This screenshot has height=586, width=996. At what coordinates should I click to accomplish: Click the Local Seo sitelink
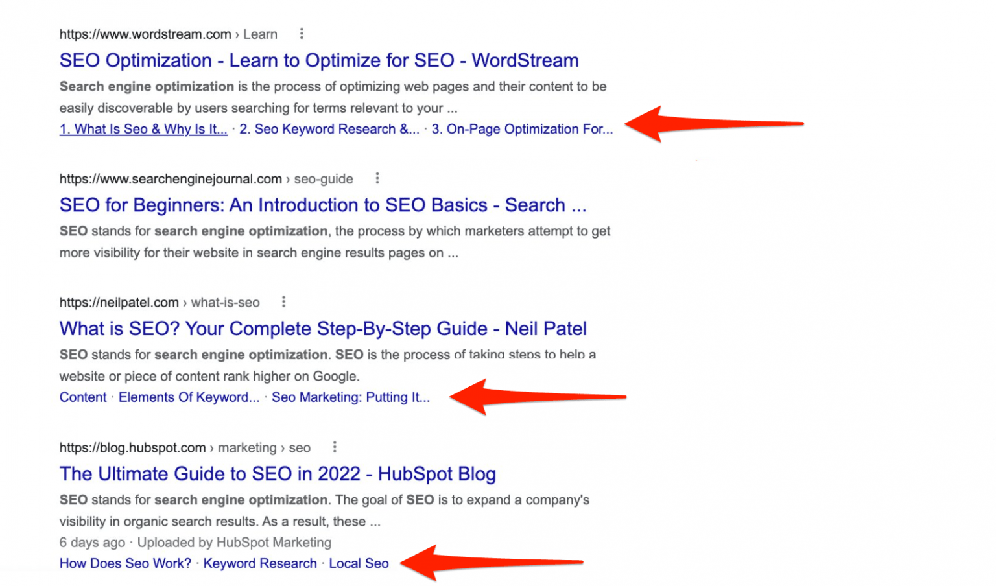click(x=359, y=563)
